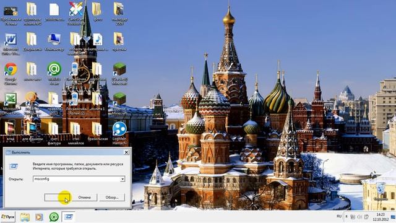Select the счет фактура folder
This screenshot has height=223, width=396.
pos(53,128)
